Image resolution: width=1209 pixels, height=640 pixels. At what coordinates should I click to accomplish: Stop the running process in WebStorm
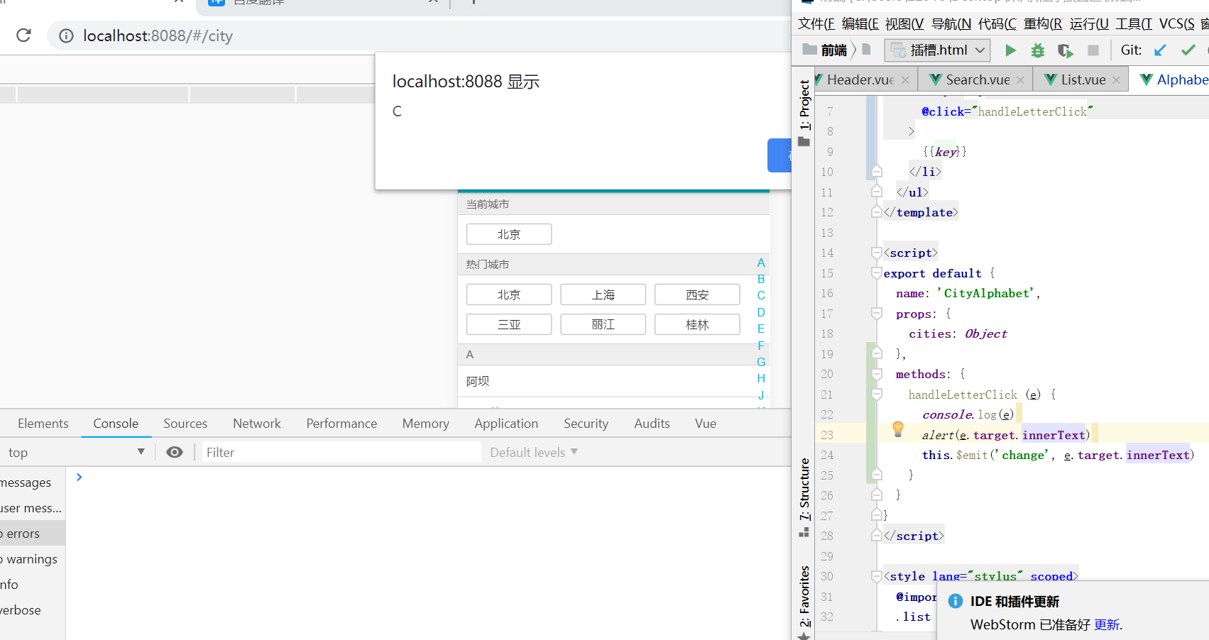(1093, 50)
